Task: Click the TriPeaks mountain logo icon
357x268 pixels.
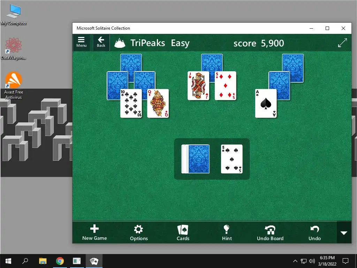Action: click(120, 43)
